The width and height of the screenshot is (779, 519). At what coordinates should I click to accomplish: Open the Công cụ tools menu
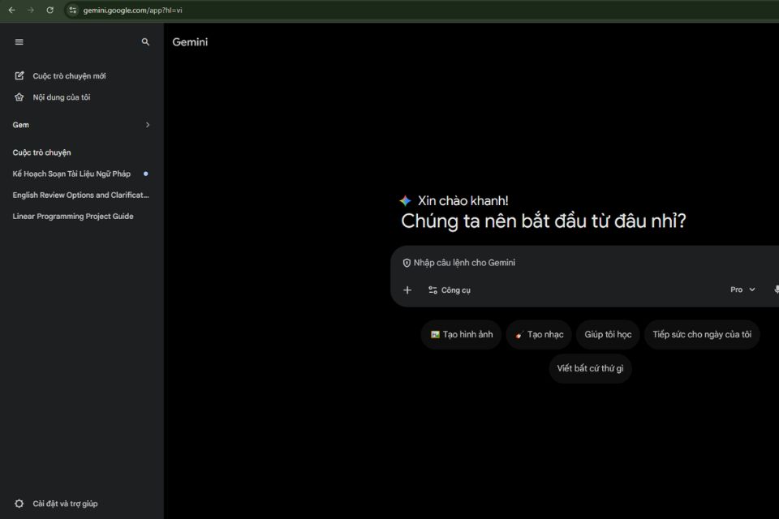point(450,290)
